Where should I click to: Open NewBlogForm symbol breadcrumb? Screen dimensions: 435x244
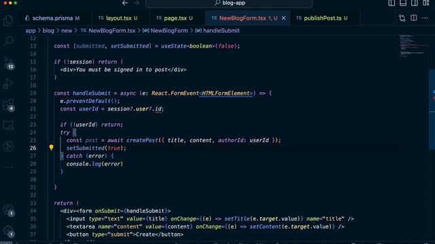pos(165,30)
